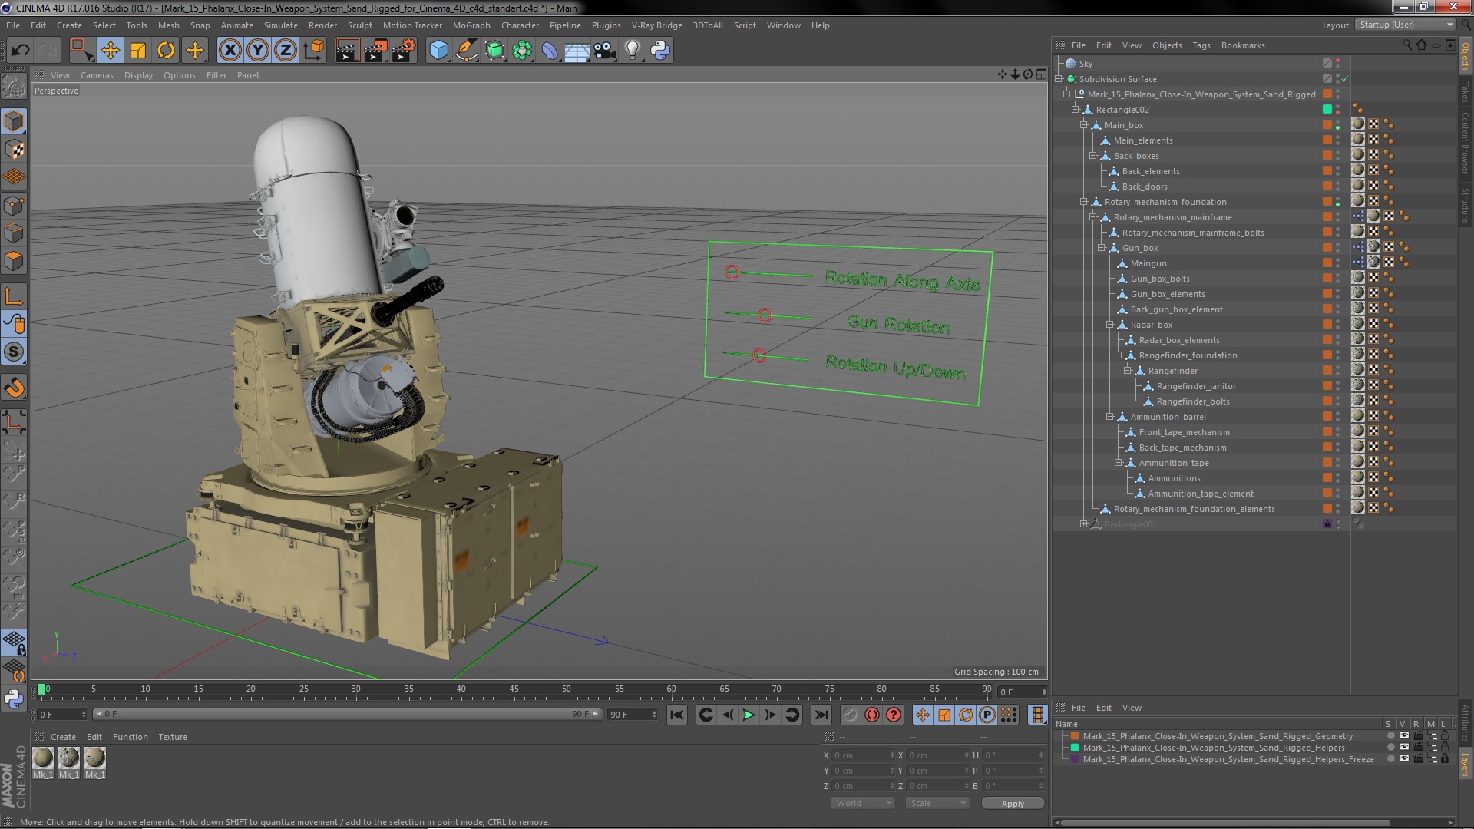Image resolution: width=1474 pixels, height=829 pixels.
Task: Select the Maingun object
Action: coord(1148,263)
